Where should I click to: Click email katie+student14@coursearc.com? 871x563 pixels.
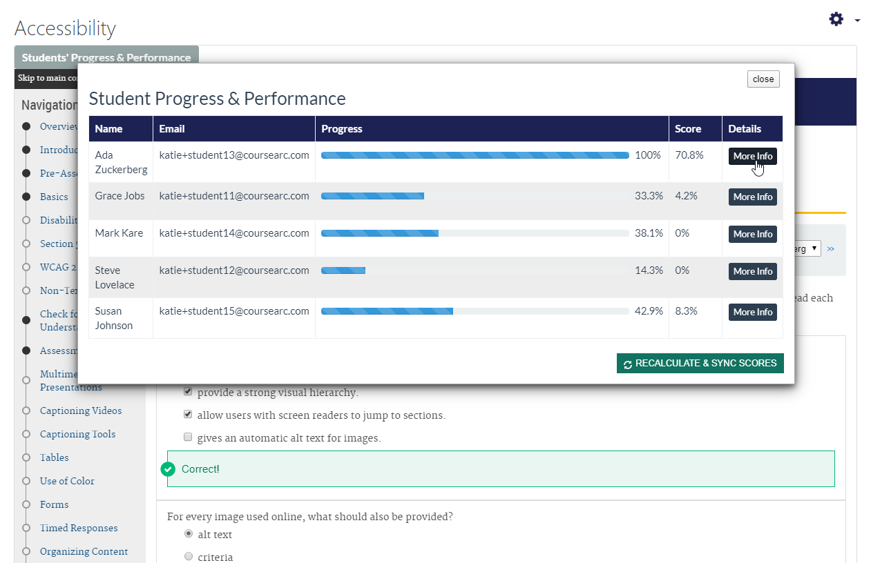pos(234,233)
